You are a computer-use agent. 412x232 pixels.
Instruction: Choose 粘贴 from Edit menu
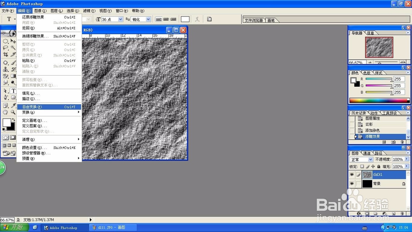coord(49,61)
